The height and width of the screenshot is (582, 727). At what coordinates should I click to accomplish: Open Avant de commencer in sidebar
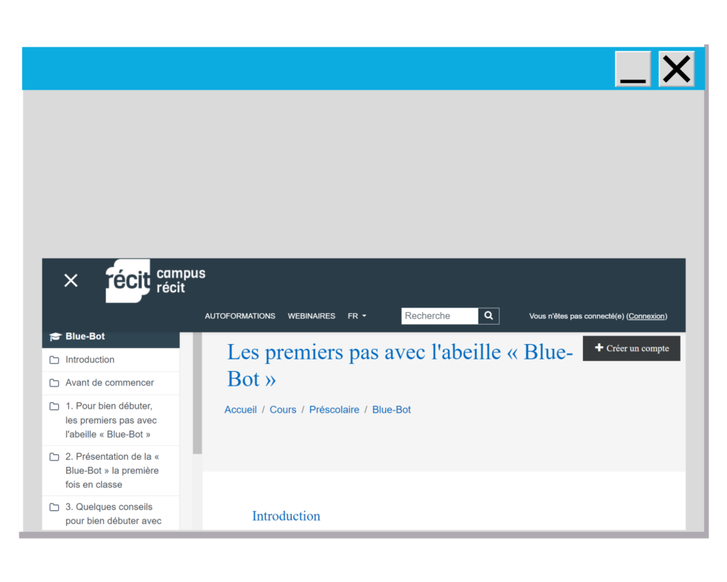(111, 383)
